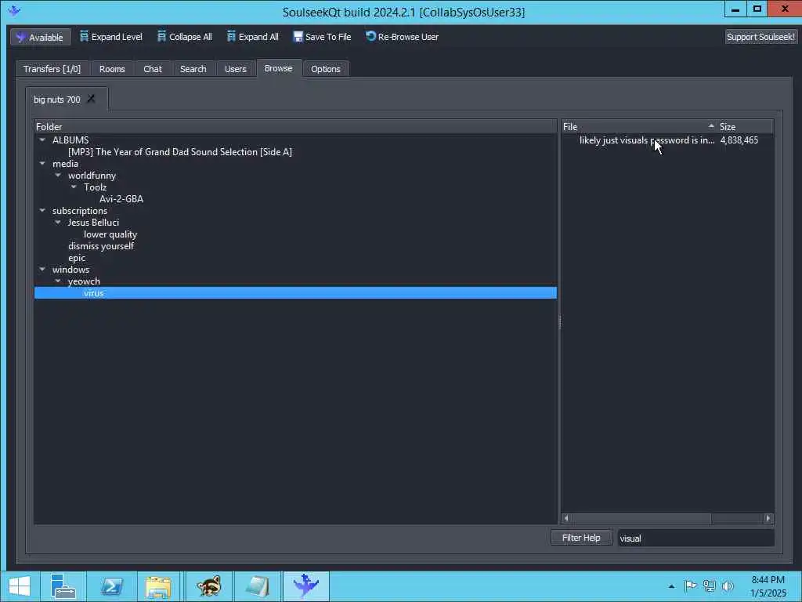Click the taskbar clock showing 8:44 PM

pos(768,586)
